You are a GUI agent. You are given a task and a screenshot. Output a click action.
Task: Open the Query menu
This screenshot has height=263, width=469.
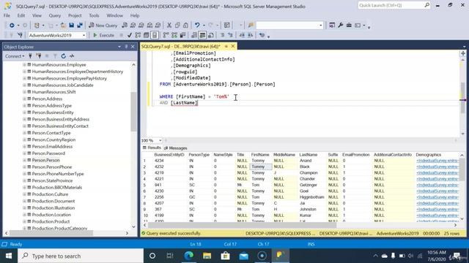55,15
